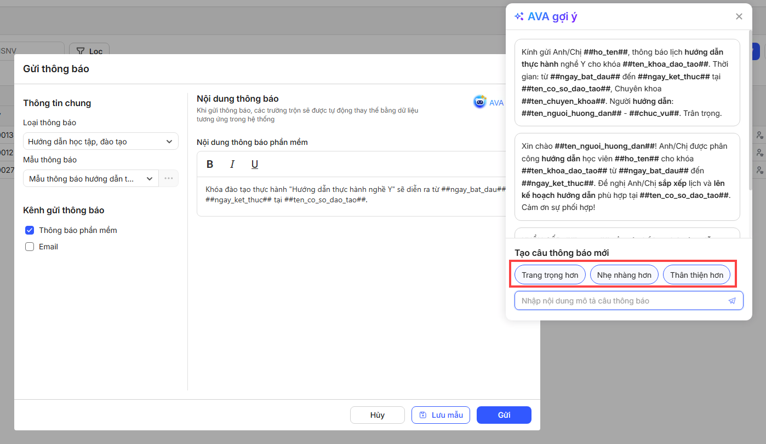Click the Lọc filter funnel icon
The width and height of the screenshot is (766, 444).
[x=81, y=51]
